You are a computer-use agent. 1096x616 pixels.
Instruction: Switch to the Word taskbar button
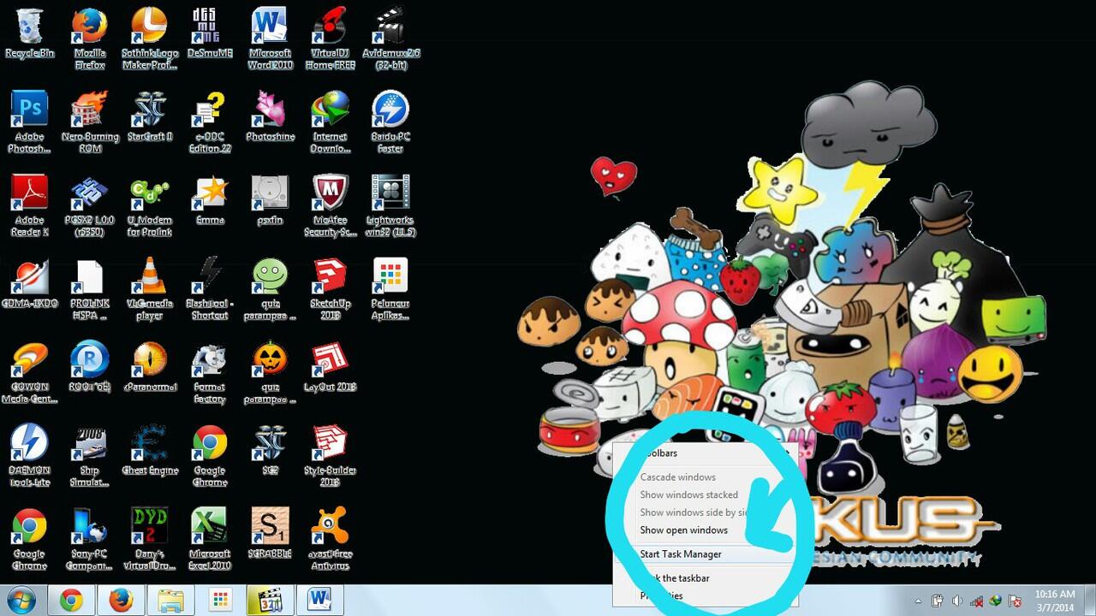click(320, 601)
